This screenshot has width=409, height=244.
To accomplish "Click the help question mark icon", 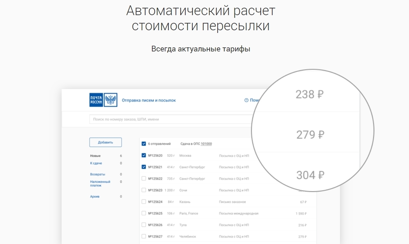I will tap(246, 100).
